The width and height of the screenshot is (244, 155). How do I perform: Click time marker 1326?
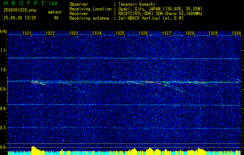point(143,33)
